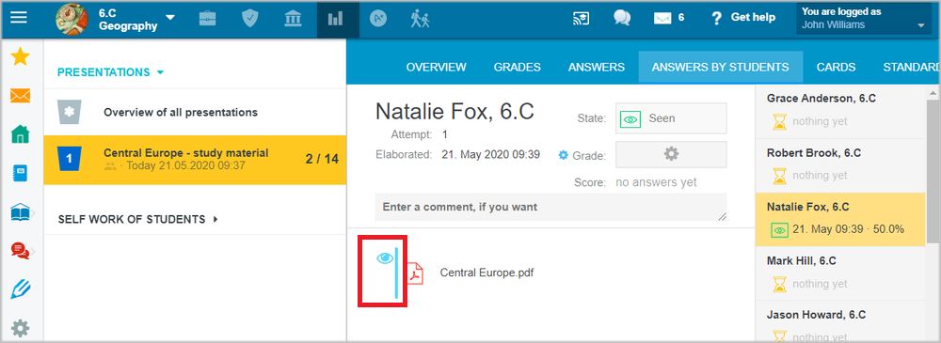
Task: Open the mail envelope with 6 messages
Action: [668, 18]
